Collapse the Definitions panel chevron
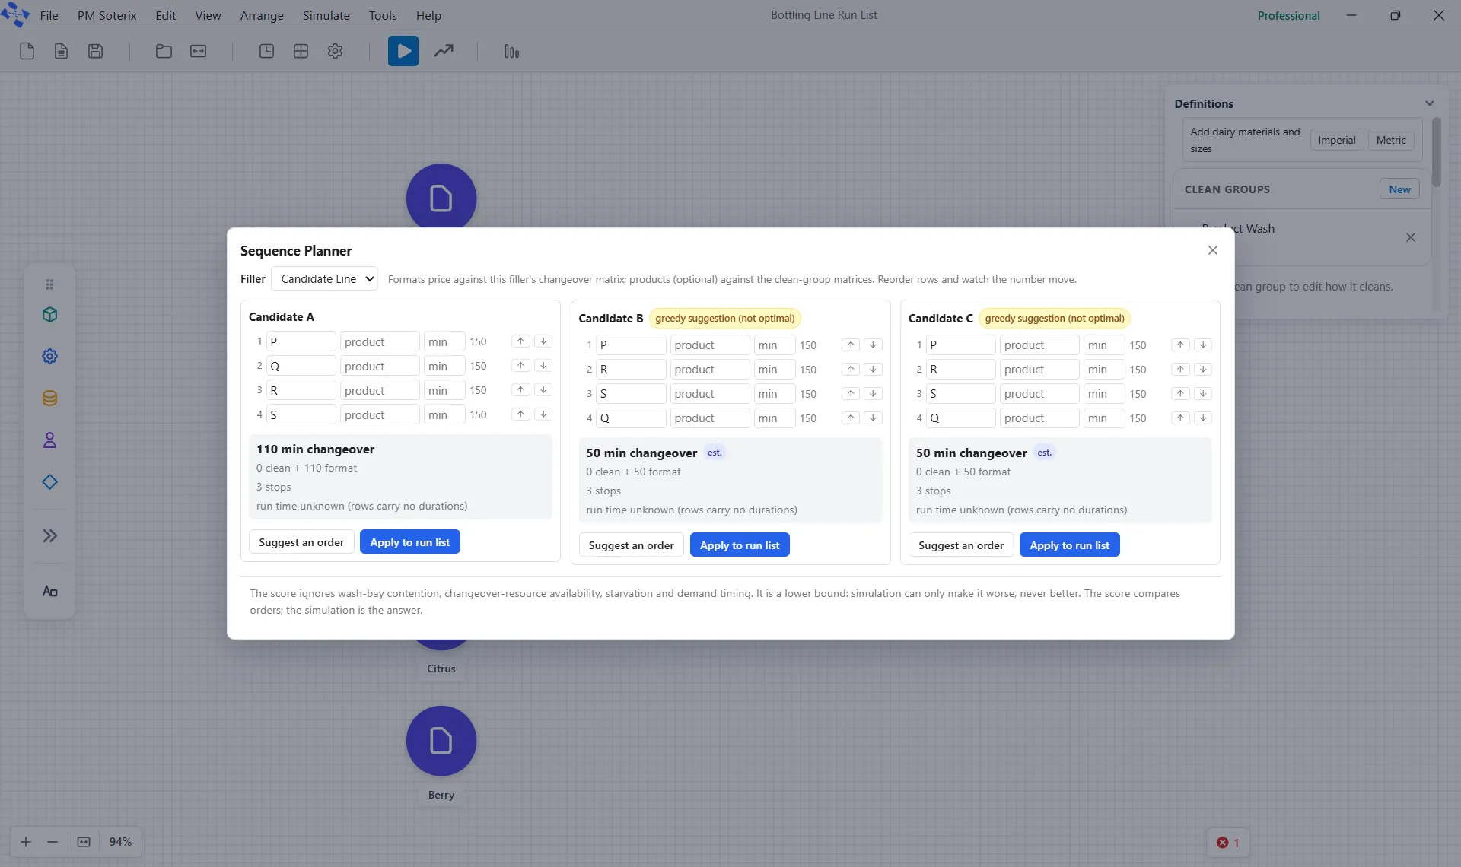The width and height of the screenshot is (1461, 867). [1429, 103]
